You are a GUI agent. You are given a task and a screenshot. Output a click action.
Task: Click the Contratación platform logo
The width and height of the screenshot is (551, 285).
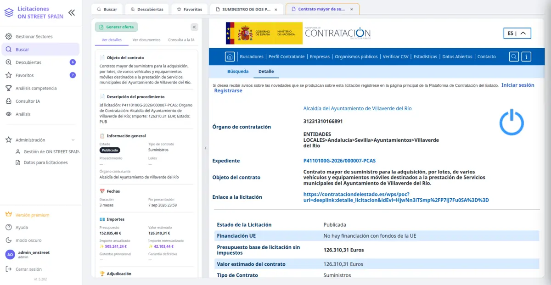[337, 33]
